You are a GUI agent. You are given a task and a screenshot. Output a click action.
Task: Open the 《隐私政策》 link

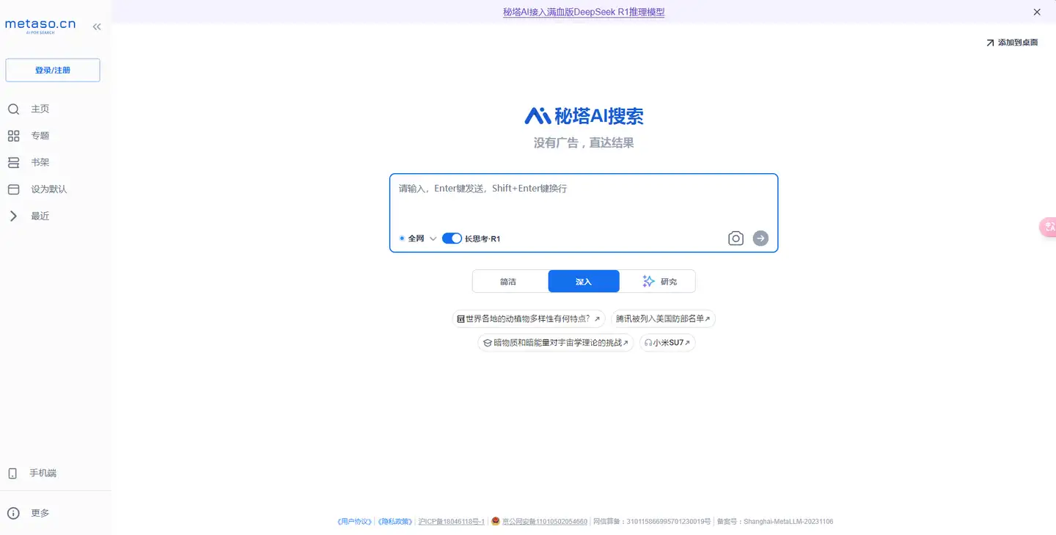tap(395, 522)
